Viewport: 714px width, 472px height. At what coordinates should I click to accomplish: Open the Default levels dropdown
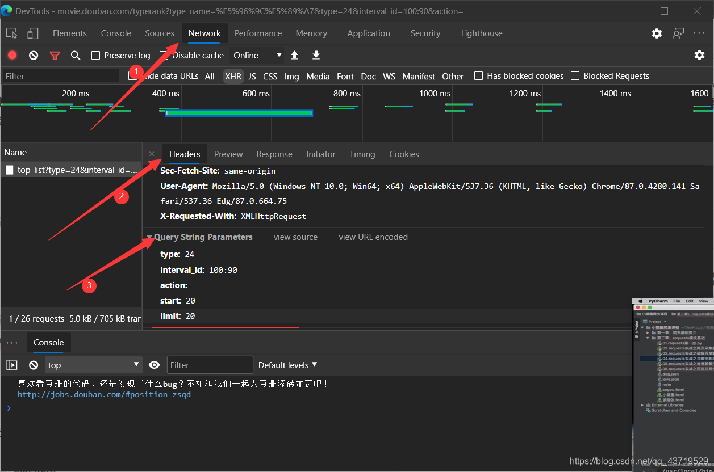pos(287,365)
